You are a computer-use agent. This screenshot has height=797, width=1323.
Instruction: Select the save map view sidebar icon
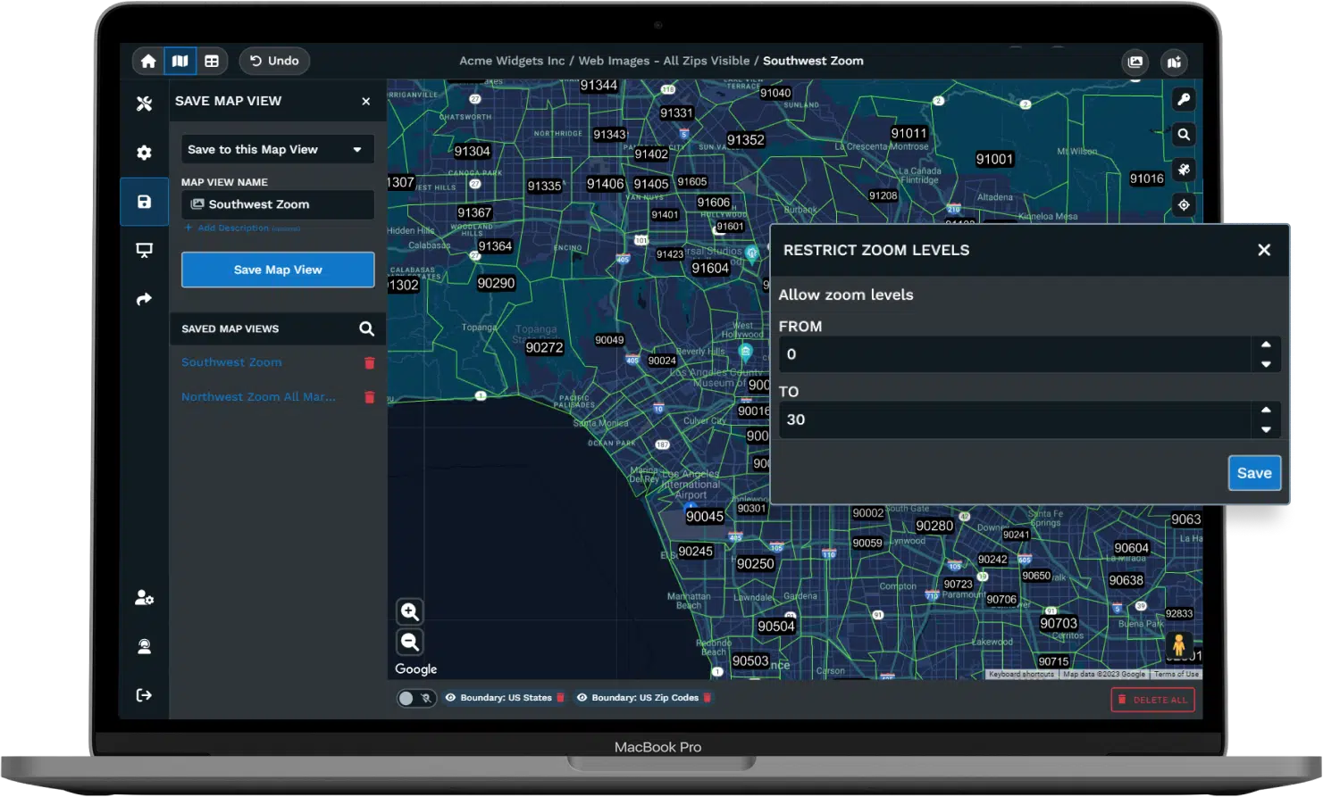tap(144, 201)
